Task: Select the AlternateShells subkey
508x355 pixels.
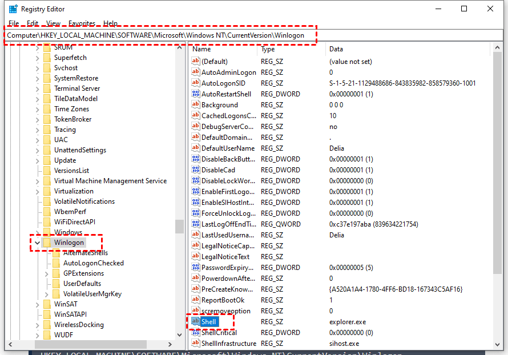Action: tap(85, 253)
